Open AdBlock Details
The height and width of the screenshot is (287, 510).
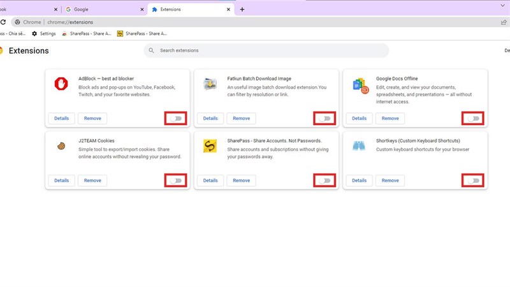(x=61, y=119)
